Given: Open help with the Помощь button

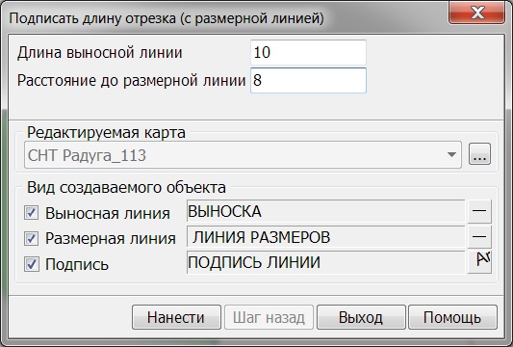Looking at the screenshot, I should tap(452, 317).
